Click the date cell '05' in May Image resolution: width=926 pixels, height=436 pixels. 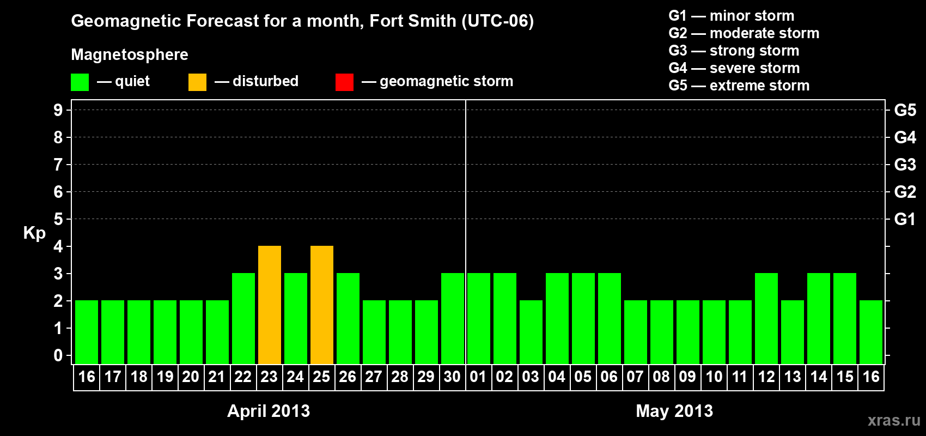(583, 377)
